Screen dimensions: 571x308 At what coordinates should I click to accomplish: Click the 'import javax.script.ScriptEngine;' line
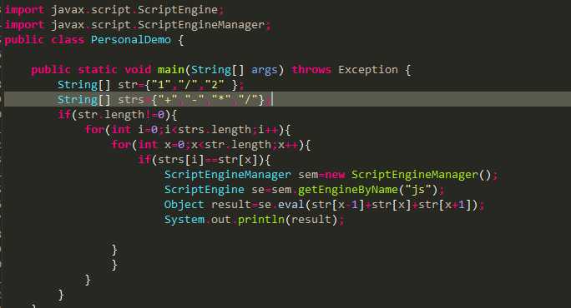[114, 10]
